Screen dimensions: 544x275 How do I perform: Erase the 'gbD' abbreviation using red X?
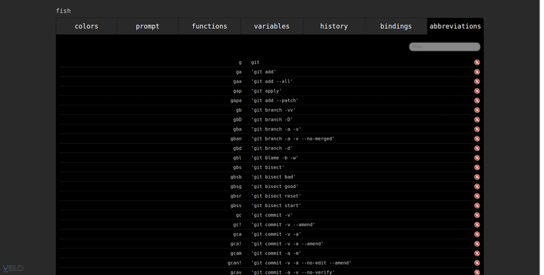(477, 119)
